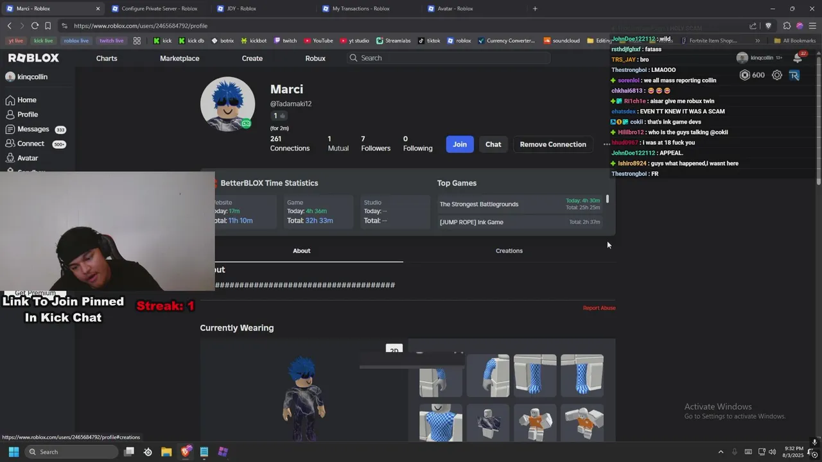Open the kick bookmark
Screen dimensions: 822x462
pos(162,40)
